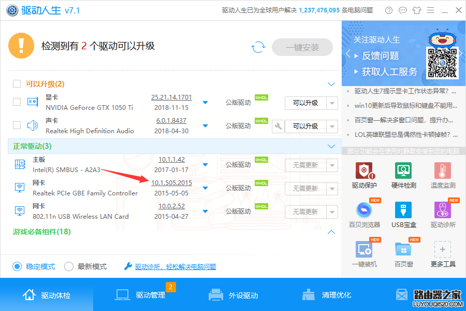Switch to 清理优化 tab
Image resolution: width=466 pixels, height=311 pixels.
tap(327, 295)
